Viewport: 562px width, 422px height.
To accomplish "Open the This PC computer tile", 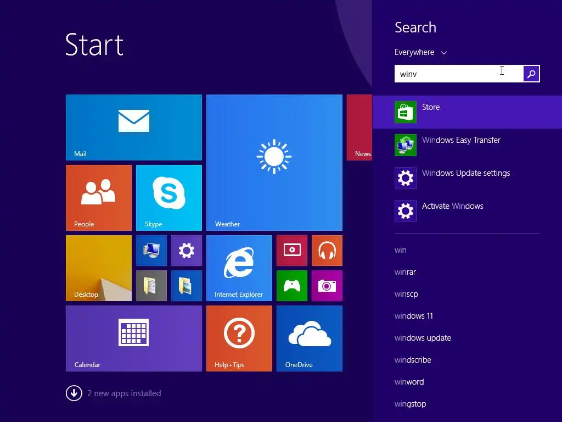I will 151,251.
